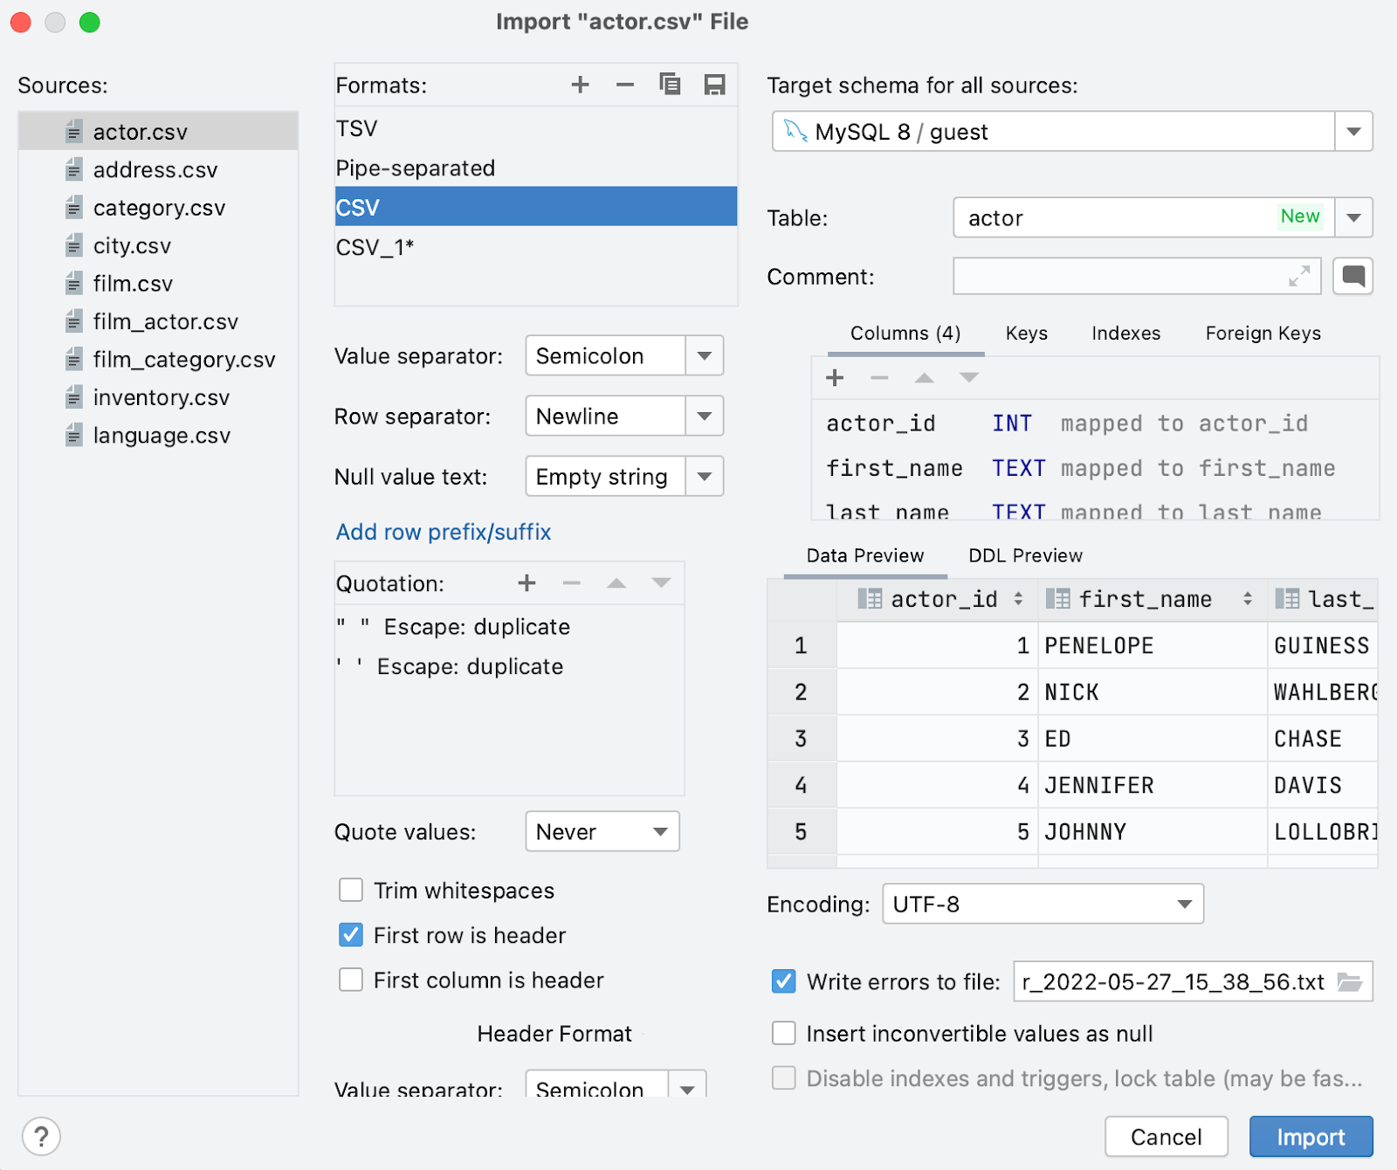The width and height of the screenshot is (1397, 1170).
Task: Open the Target schema dropdown
Action: coord(1353,132)
